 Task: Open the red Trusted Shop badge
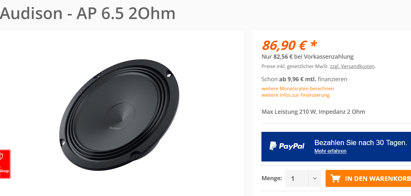(5, 164)
